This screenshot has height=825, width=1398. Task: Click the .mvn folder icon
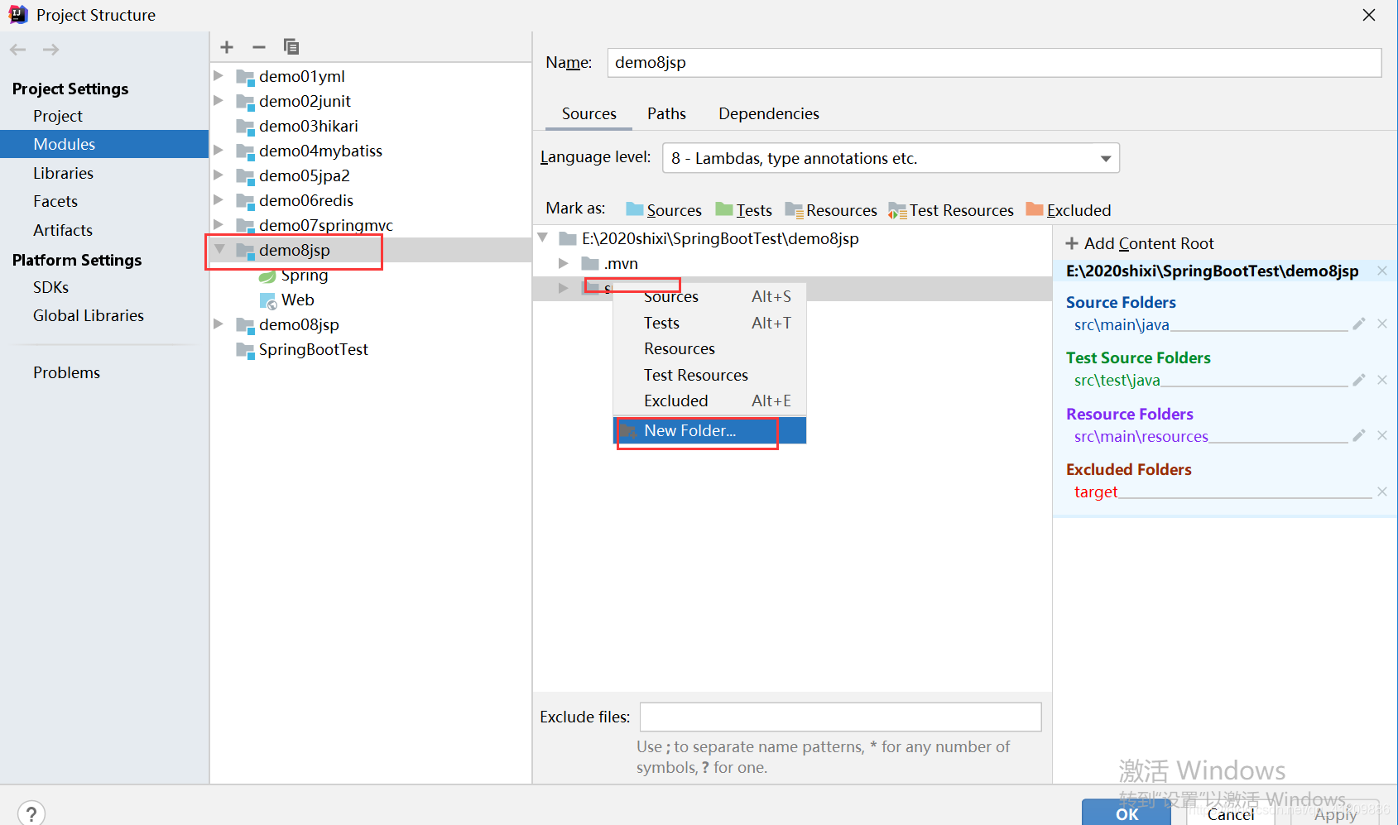click(590, 263)
